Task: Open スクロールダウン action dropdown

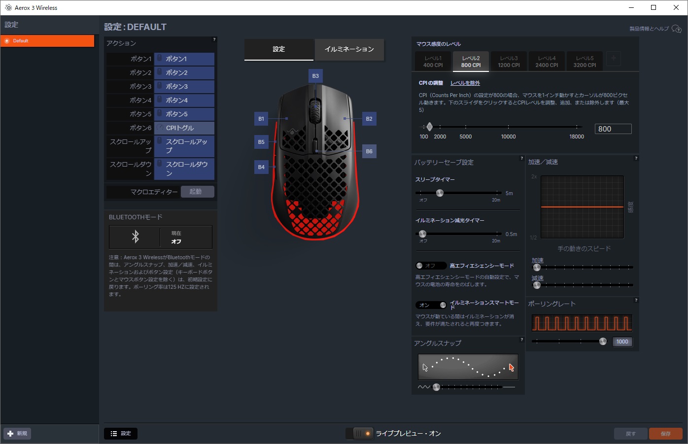Action: 184,169
